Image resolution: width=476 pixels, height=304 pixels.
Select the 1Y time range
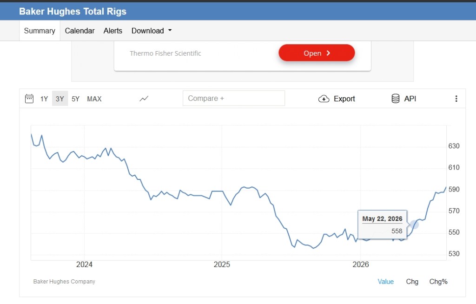44,99
